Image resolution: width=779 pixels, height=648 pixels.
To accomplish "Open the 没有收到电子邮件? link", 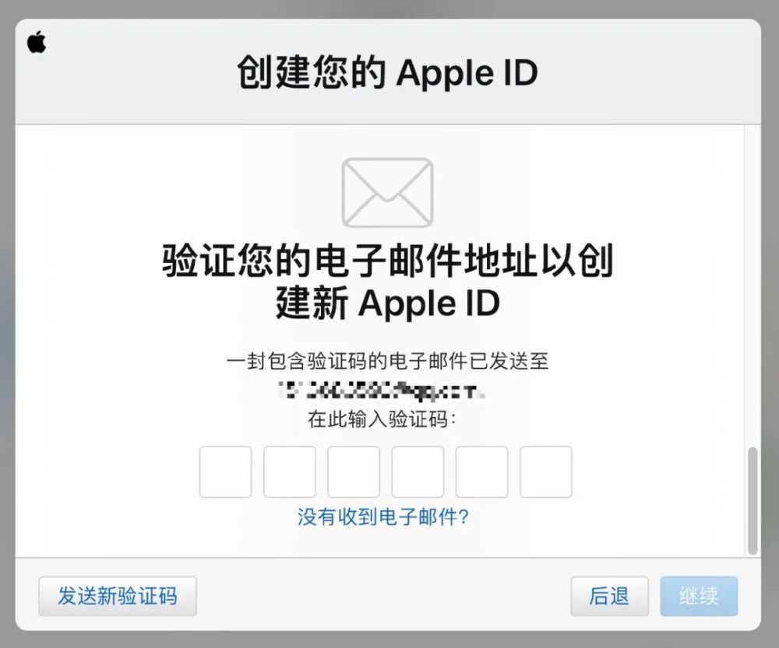I will pos(383,517).
